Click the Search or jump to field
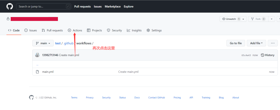The image size is (280, 110). click(x=43, y=7)
